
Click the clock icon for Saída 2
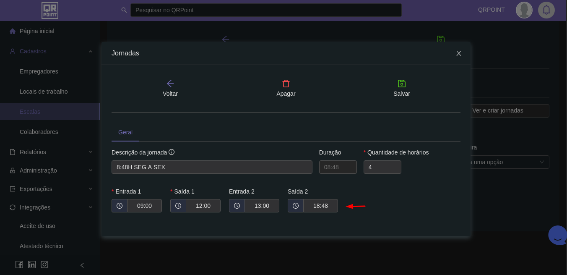point(296,206)
